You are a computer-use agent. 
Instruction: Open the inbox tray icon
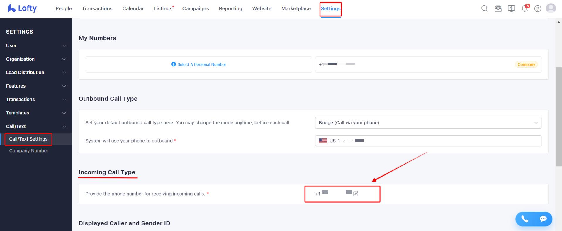pos(498,9)
